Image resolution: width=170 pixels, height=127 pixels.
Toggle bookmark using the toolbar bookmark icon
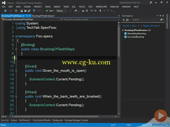tap(100, 11)
